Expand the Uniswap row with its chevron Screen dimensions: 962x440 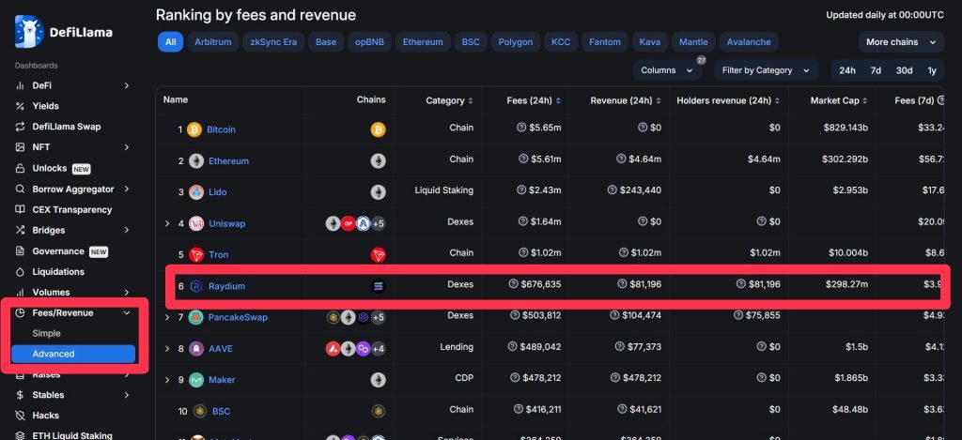[x=167, y=223]
